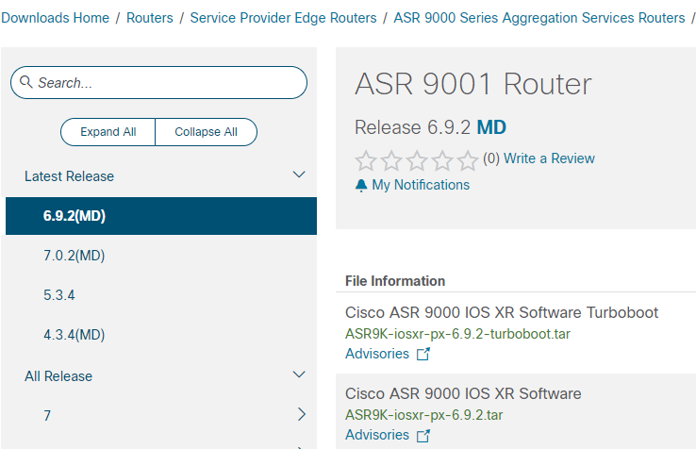Image resolution: width=696 pixels, height=449 pixels.
Task: Collapse the All Release section chevron
Action: click(x=299, y=374)
